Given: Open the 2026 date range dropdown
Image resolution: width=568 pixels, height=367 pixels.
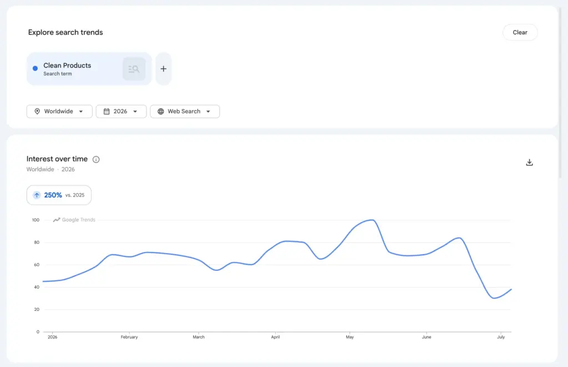Looking at the screenshot, I should point(121,112).
